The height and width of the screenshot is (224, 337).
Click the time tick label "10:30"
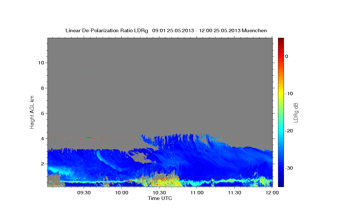(159, 193)
